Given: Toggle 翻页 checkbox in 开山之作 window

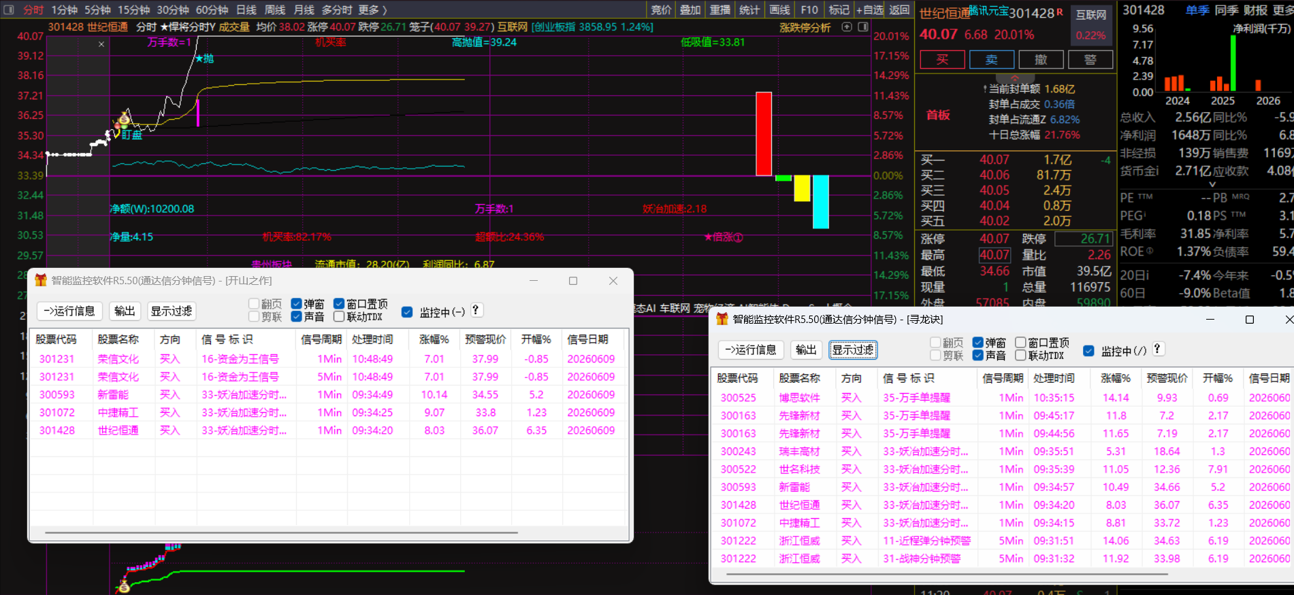Looking at the screenshot, I should pyautogui.click(x=255, y=304).
